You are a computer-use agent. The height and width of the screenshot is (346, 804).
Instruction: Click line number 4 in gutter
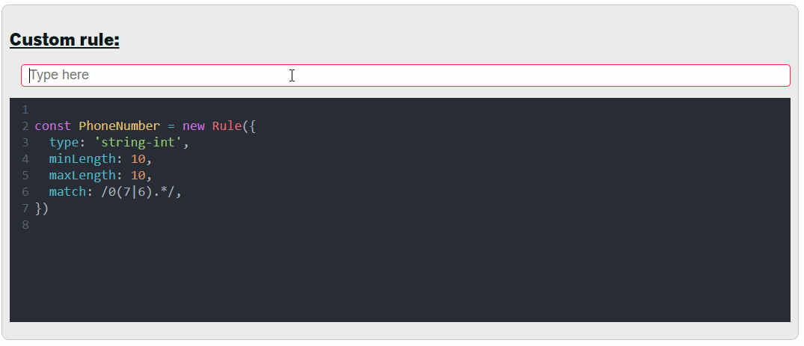pos(25,158)
